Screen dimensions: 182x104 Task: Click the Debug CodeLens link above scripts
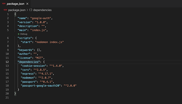point(24,34)
